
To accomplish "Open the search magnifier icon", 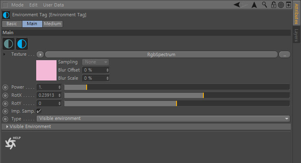I will coord(264,4).
